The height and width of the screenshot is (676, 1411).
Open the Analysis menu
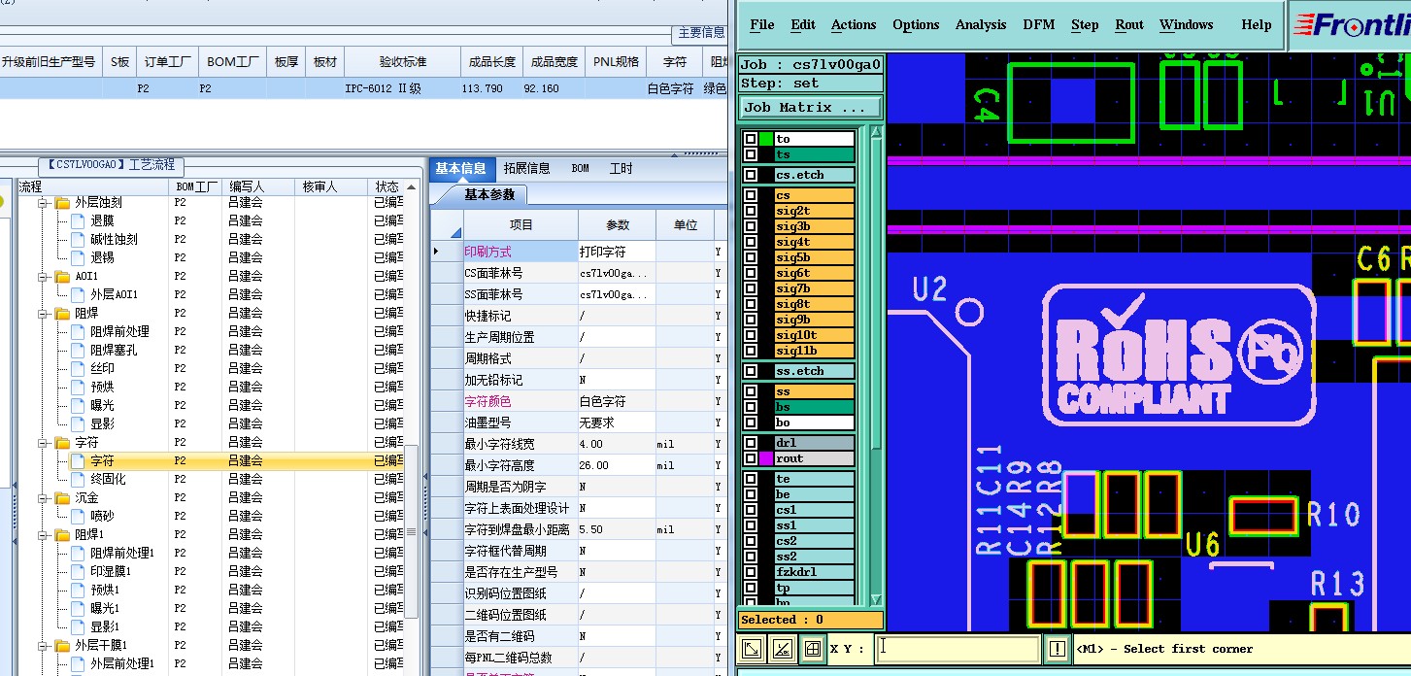[x=981, y=25]
